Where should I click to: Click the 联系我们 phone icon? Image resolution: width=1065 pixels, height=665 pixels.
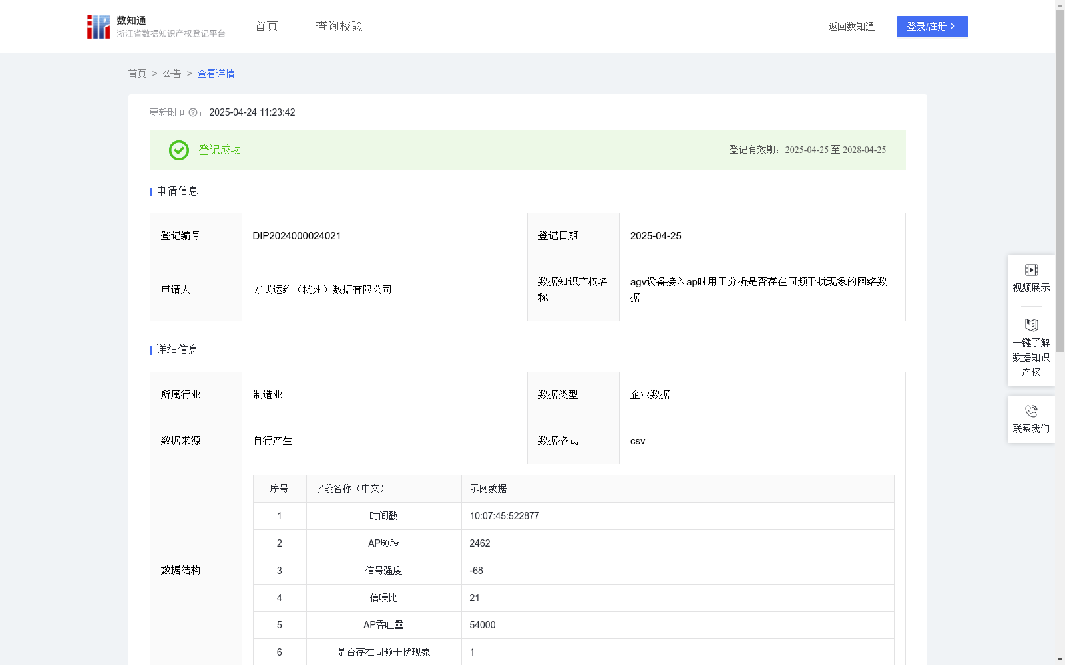[1032, 411]
